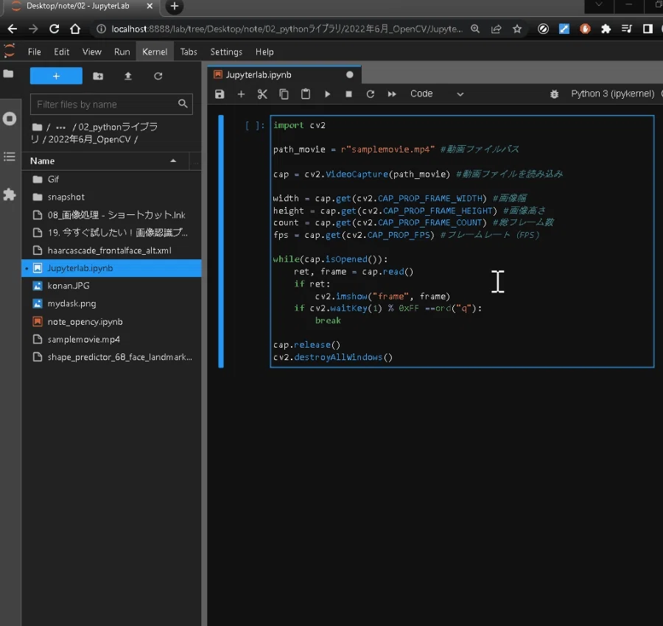Select the samplemovie.mp4 file

pos(111,340)
